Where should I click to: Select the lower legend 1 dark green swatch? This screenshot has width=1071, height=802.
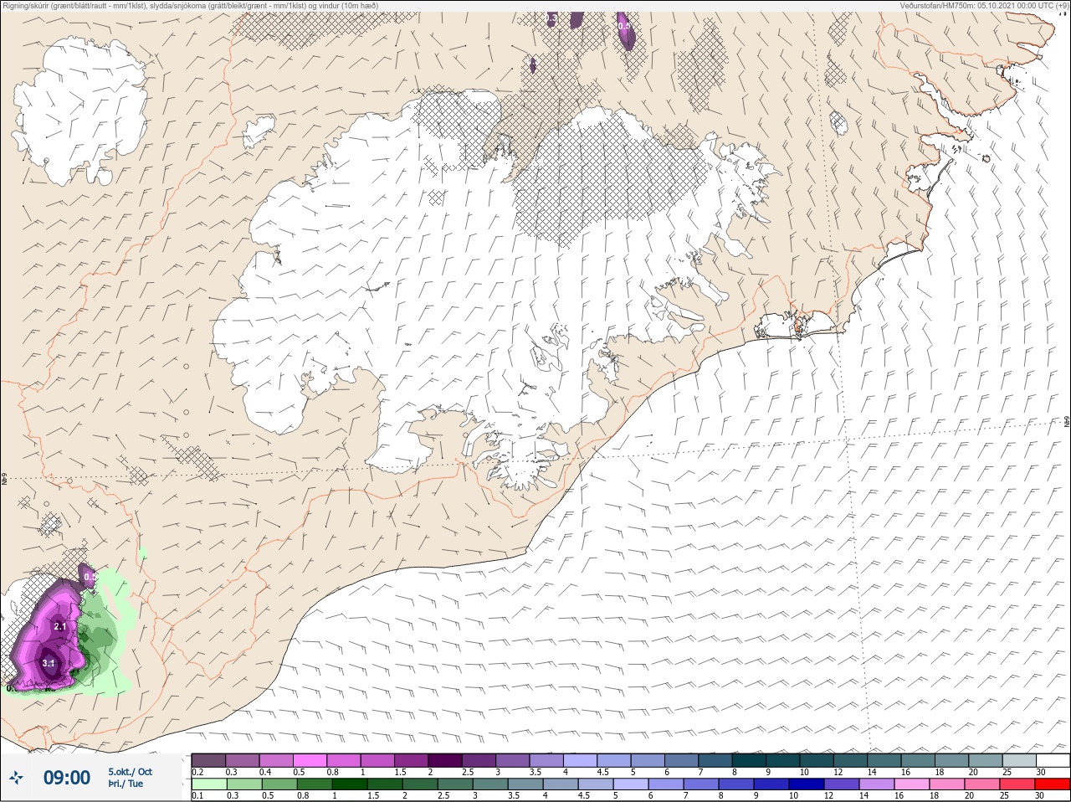[350, 784]
